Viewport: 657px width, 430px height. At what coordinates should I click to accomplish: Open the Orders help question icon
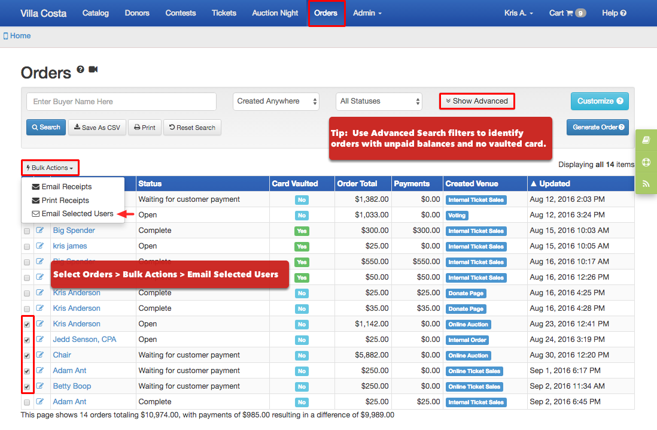80,69
